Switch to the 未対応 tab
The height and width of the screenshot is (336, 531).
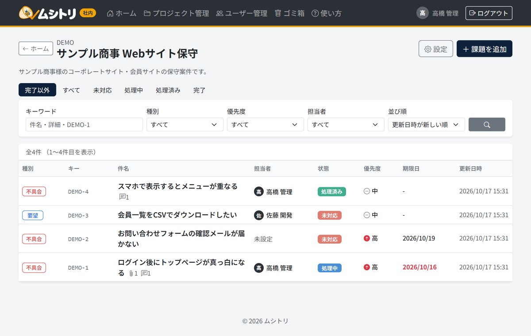102,90
